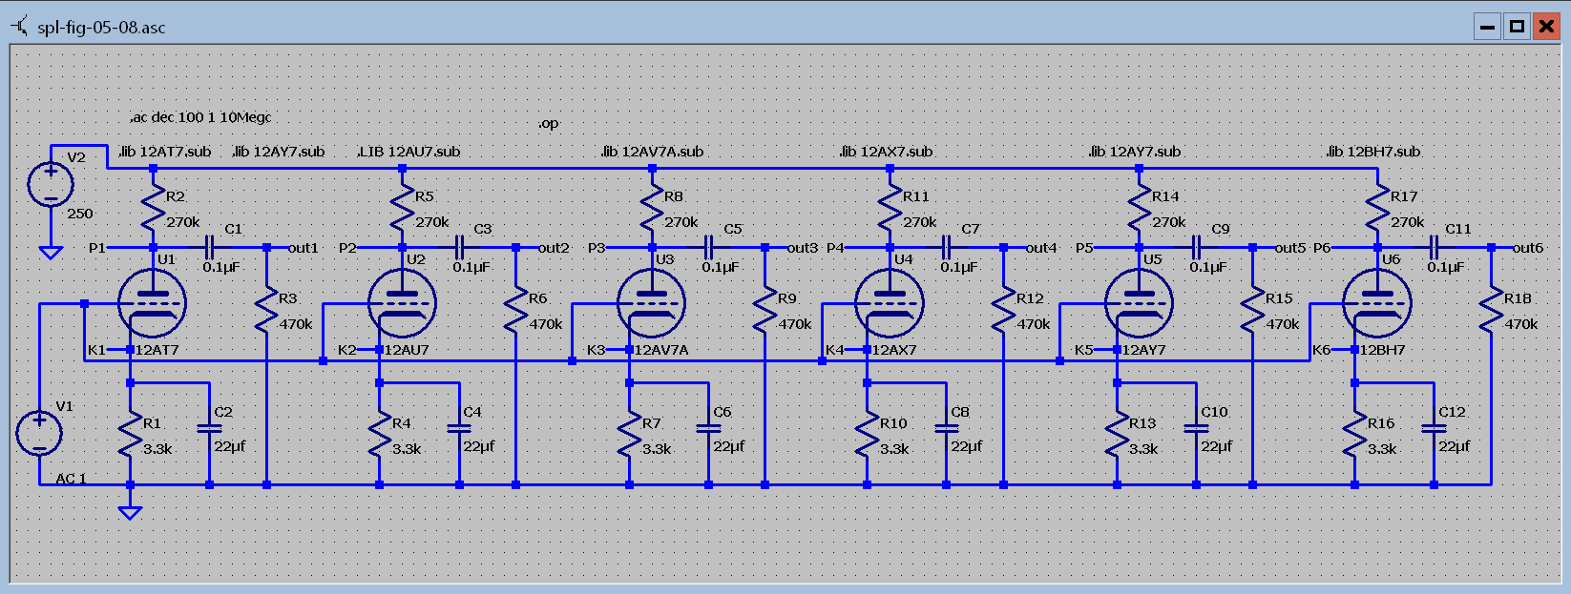This screenshot has width=1571, height=594.
Task: Click the R16 3.3k cathode resistor
Action: 1354,437
